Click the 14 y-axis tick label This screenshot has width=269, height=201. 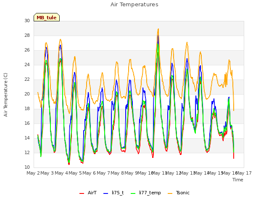pos(27,138)
